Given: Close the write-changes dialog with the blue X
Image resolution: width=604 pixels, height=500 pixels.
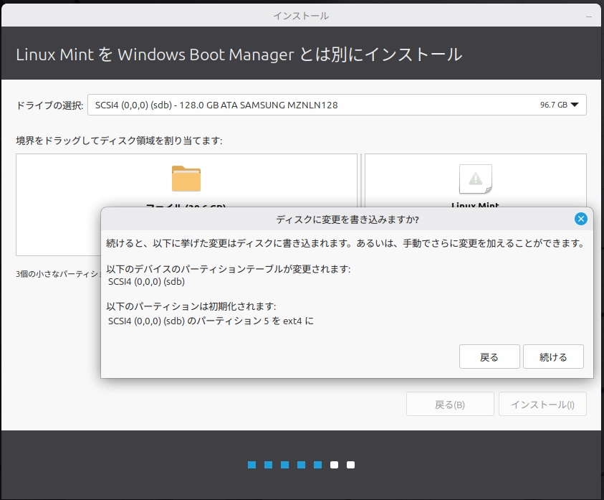Looking at the screenshot, I should 581,219.
